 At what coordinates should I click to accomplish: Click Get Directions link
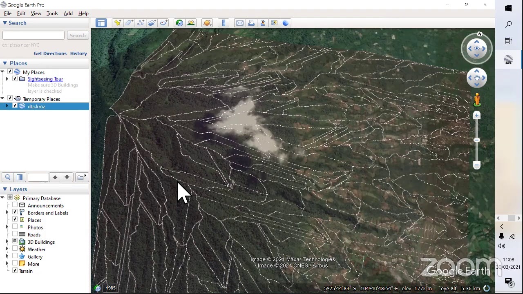(x=50, y=53)
